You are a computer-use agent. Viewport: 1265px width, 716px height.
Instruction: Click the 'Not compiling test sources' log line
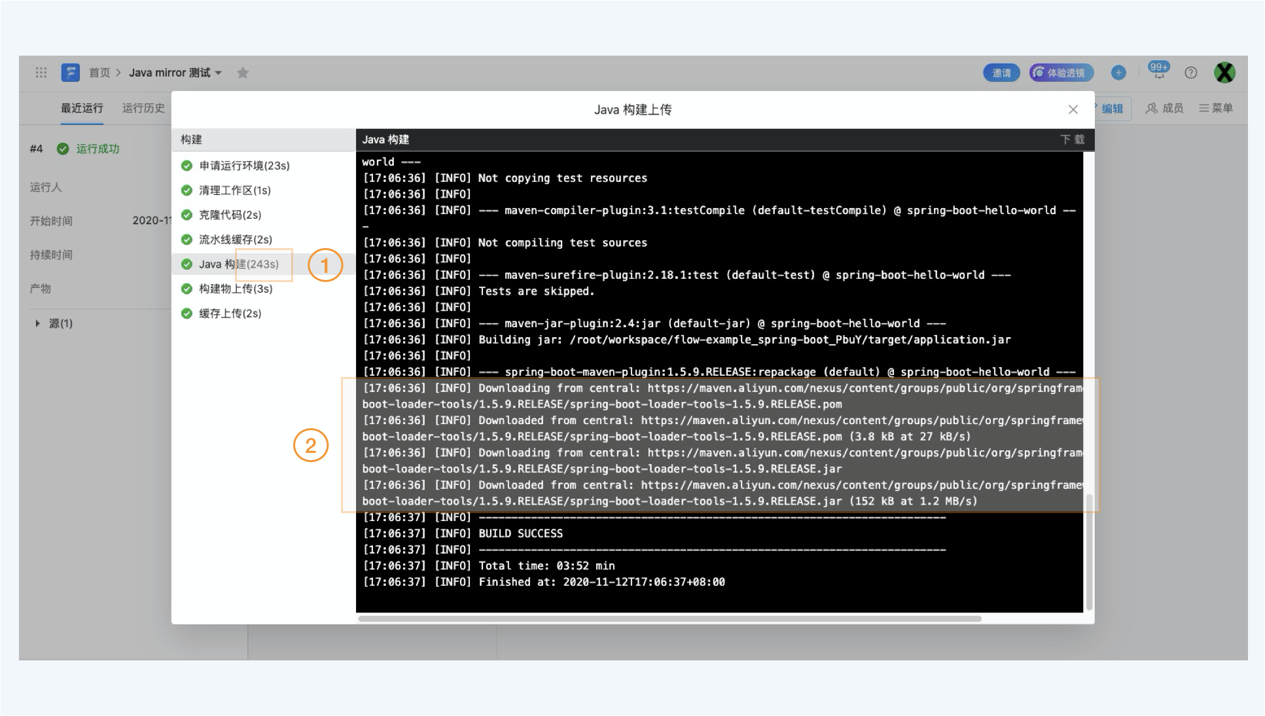pos(505,243)
